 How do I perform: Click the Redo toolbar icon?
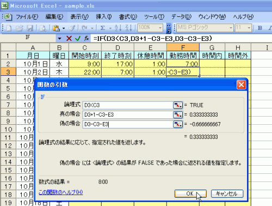pyautogui.click(x=84, y=28)
